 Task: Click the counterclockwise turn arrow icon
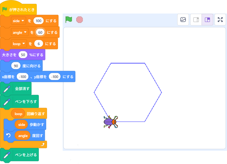click(x=8, y=135)
